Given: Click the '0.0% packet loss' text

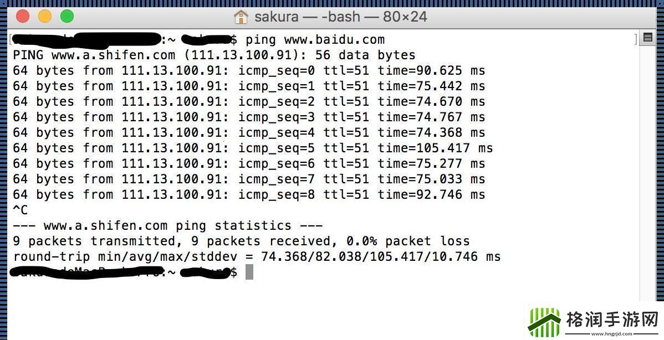Looking at the screenshot, I should (408, 241).
